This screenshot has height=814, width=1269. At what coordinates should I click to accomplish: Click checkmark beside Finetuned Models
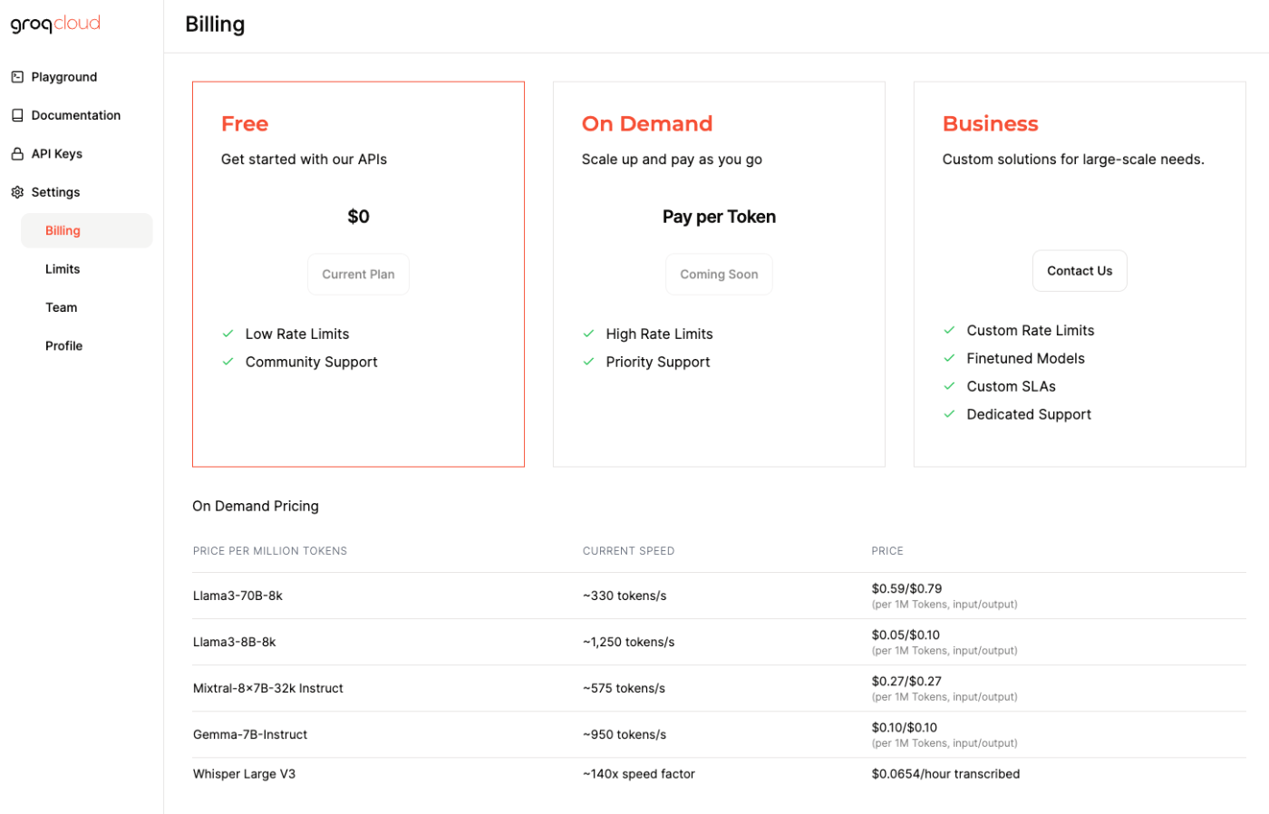(950, 358)
